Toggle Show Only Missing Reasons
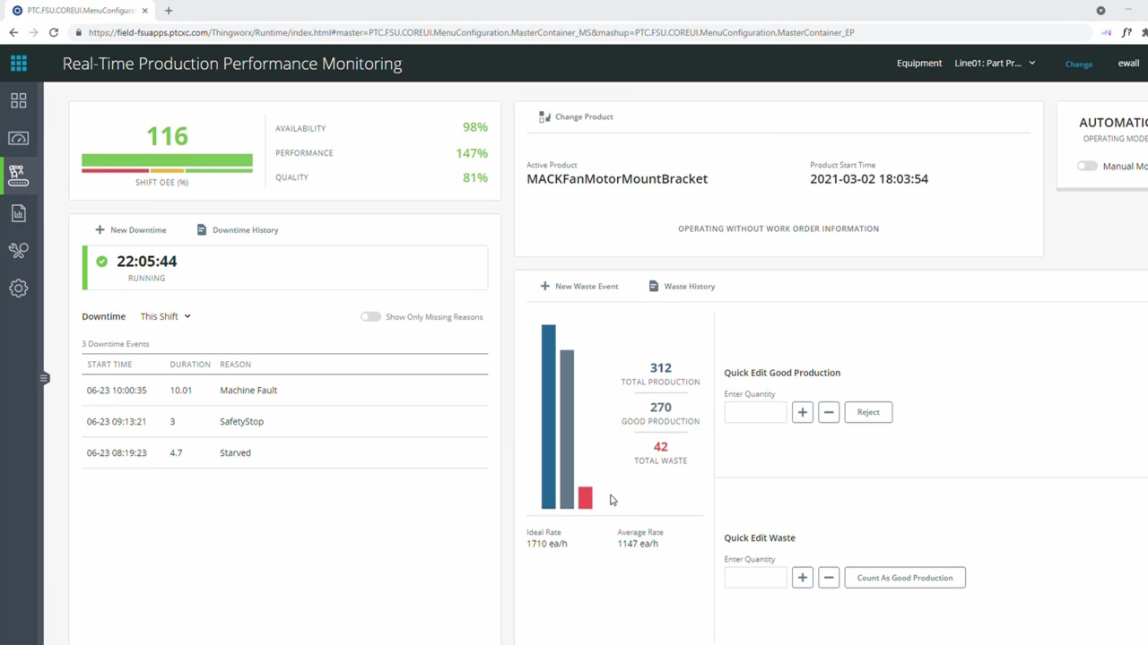This screenshot has height=645, width=1148. (370, 316)
